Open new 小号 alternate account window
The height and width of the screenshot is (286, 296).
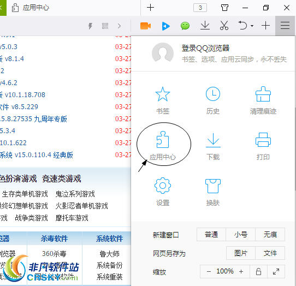pos(241,235)
